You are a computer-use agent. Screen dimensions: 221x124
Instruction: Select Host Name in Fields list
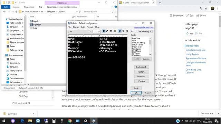coord(136,51)
